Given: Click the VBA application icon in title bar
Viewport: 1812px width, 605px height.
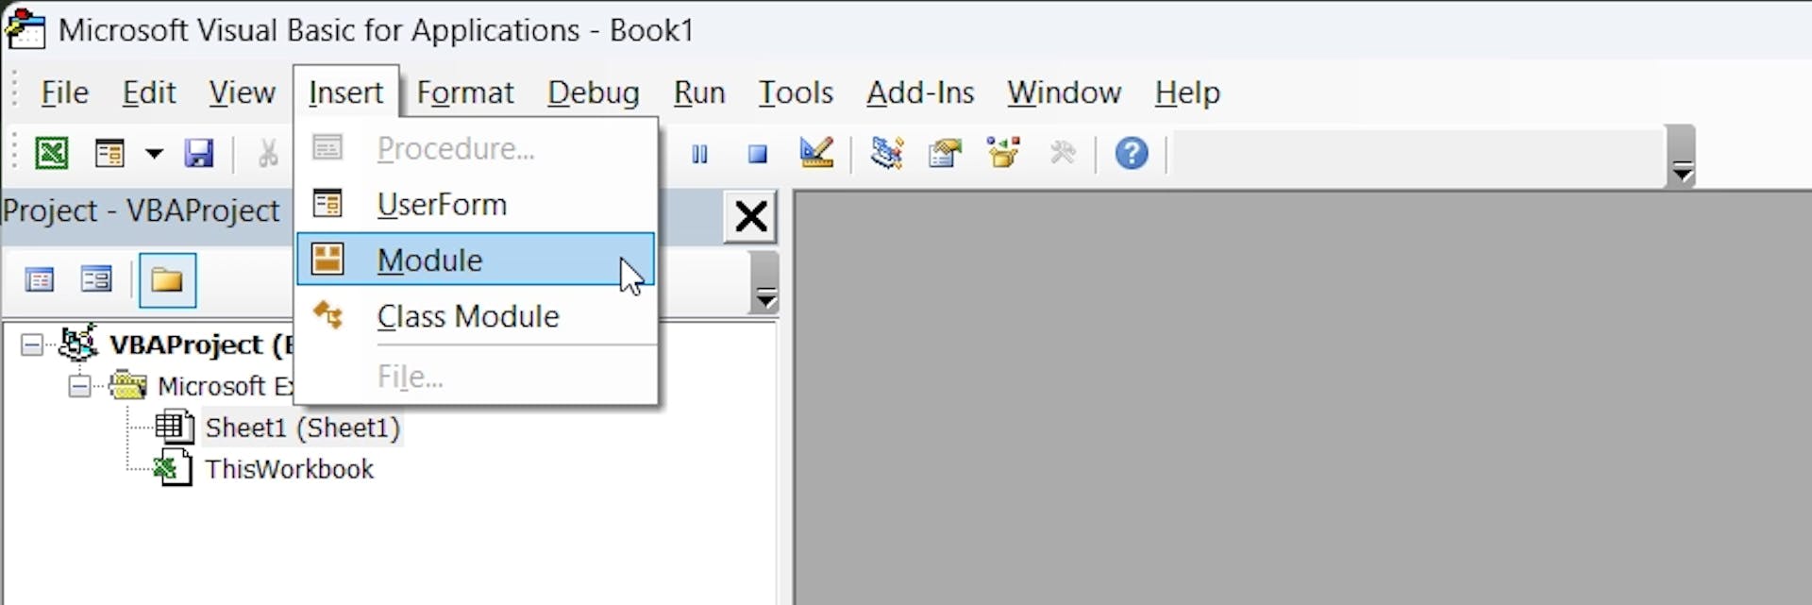Looking at the screenshot, I should pos(25,28).
